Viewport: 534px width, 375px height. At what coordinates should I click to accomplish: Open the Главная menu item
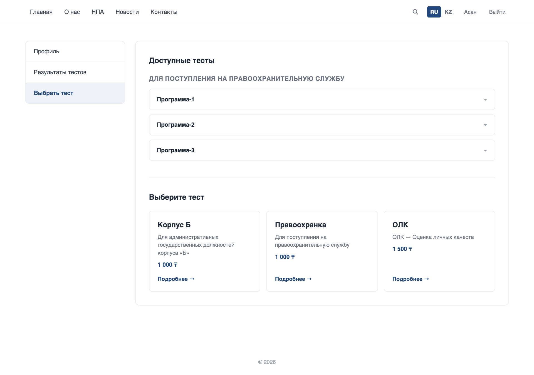click(41, 12)
